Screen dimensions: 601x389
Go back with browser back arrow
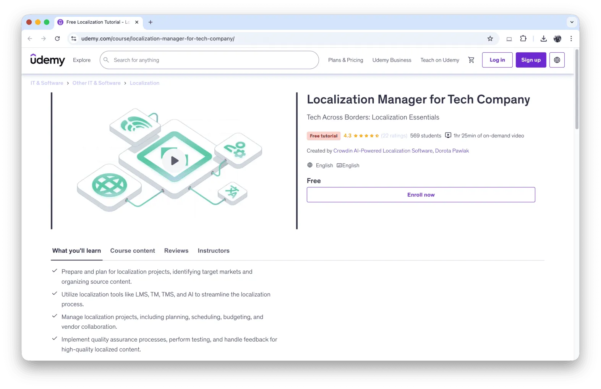pyautogui.click(x=30, y=39)
